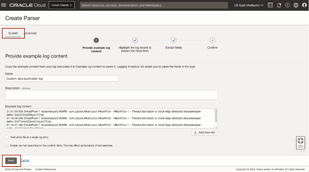This screenshot has height=172, width=309.
Task: Click the Oracle Cloud logo
Action: pyautogui.click(x=27, y=5)
